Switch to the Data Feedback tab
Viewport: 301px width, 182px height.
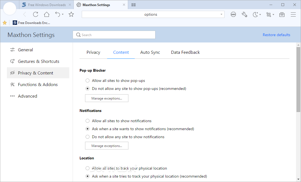pyautogui.click(x=185, y=52)
